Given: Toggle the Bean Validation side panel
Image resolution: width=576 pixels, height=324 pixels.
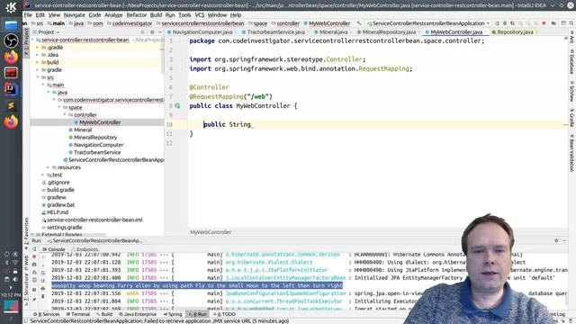Looking at the screenshot, I should (571, 155).
